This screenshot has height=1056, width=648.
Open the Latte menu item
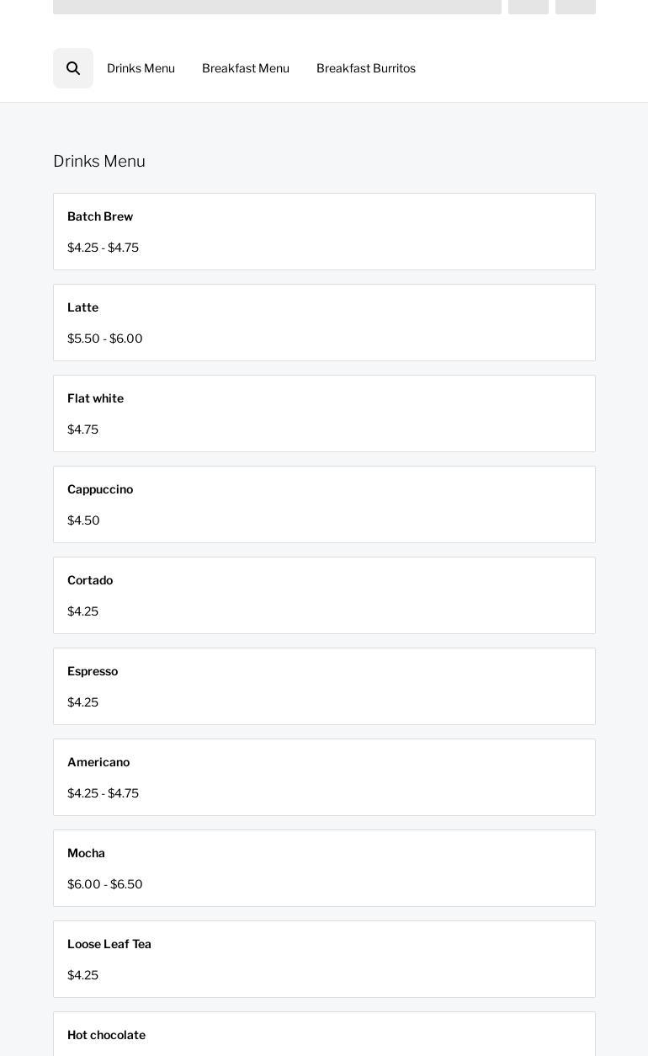click(x=324, y=323)
